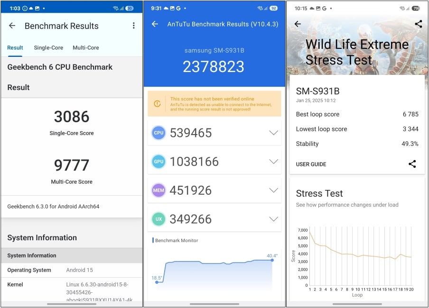Tap the share icon beside USER GUIDE
This screenshot has height=308, width=429.
pos(412,164)
